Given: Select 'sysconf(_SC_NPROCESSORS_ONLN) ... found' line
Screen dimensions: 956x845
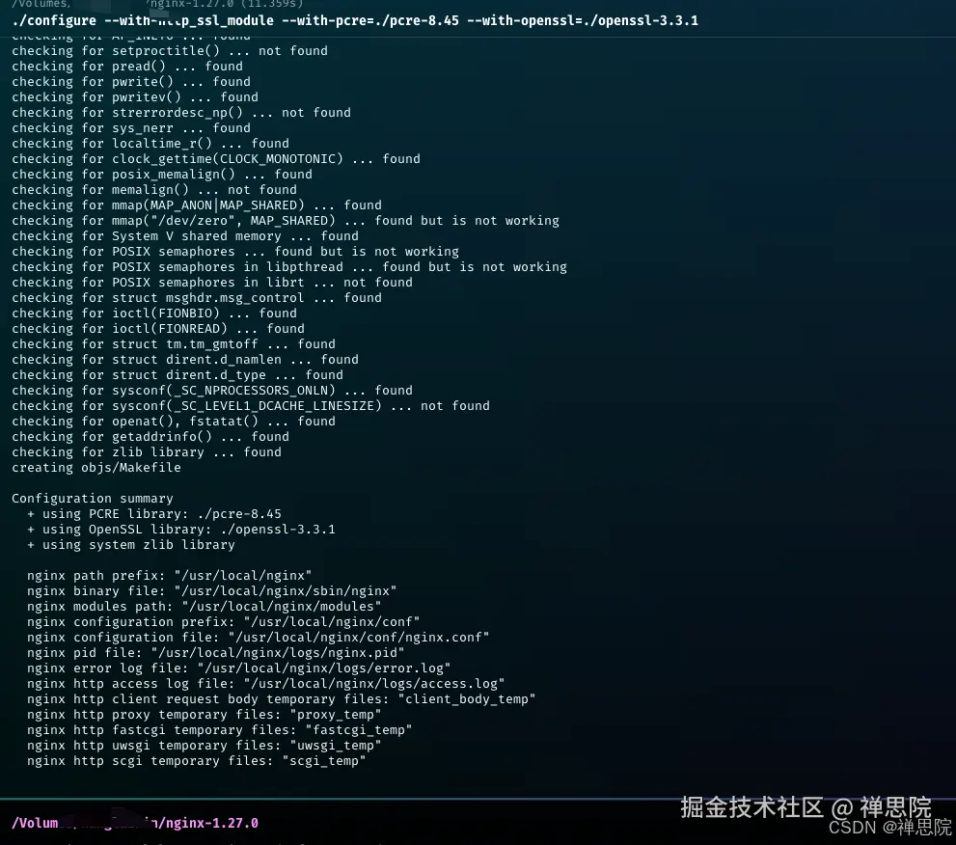Looking at the screenshot, I should pyautogui.click(x=211, y=391).
